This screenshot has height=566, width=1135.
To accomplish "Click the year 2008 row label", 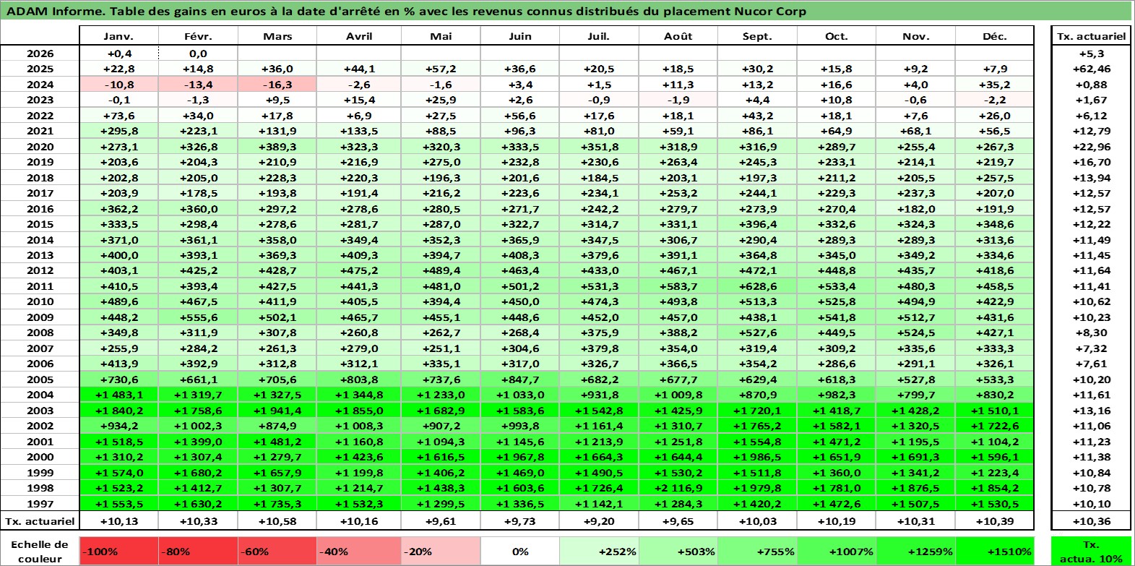I will tap(40, 333).
